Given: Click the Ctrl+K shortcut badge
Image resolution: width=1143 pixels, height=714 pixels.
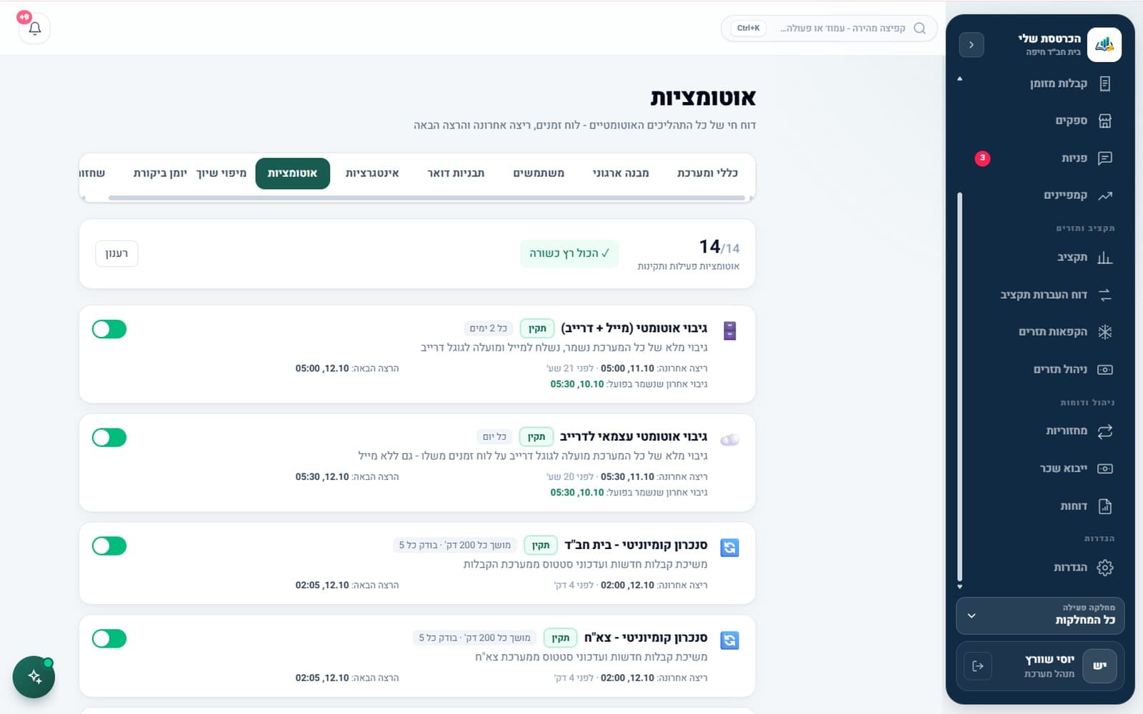Looking at the screenshot, I should click(748, 29).
